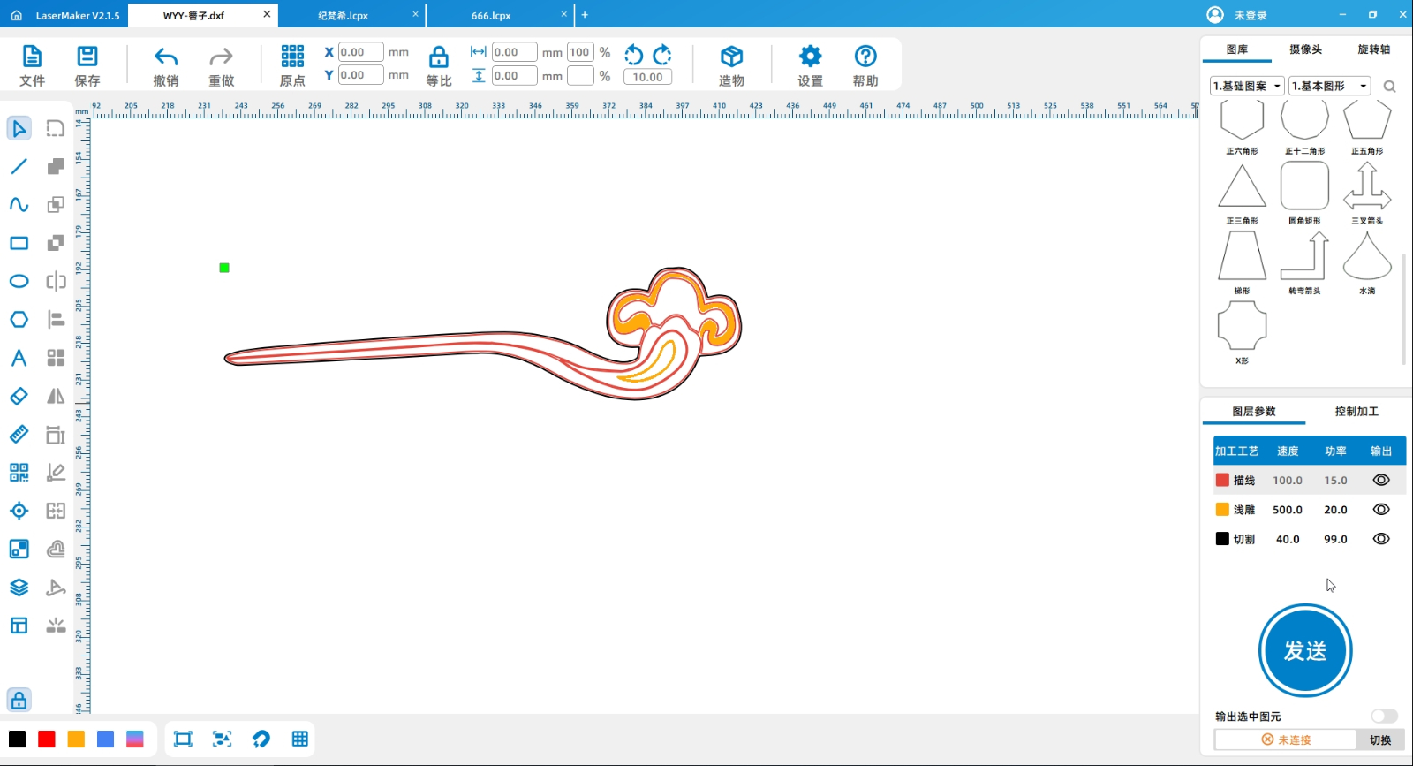Select the ellipse drawing tool
Viewport: 1413px width, 766px height.
(x=19, y=282)
